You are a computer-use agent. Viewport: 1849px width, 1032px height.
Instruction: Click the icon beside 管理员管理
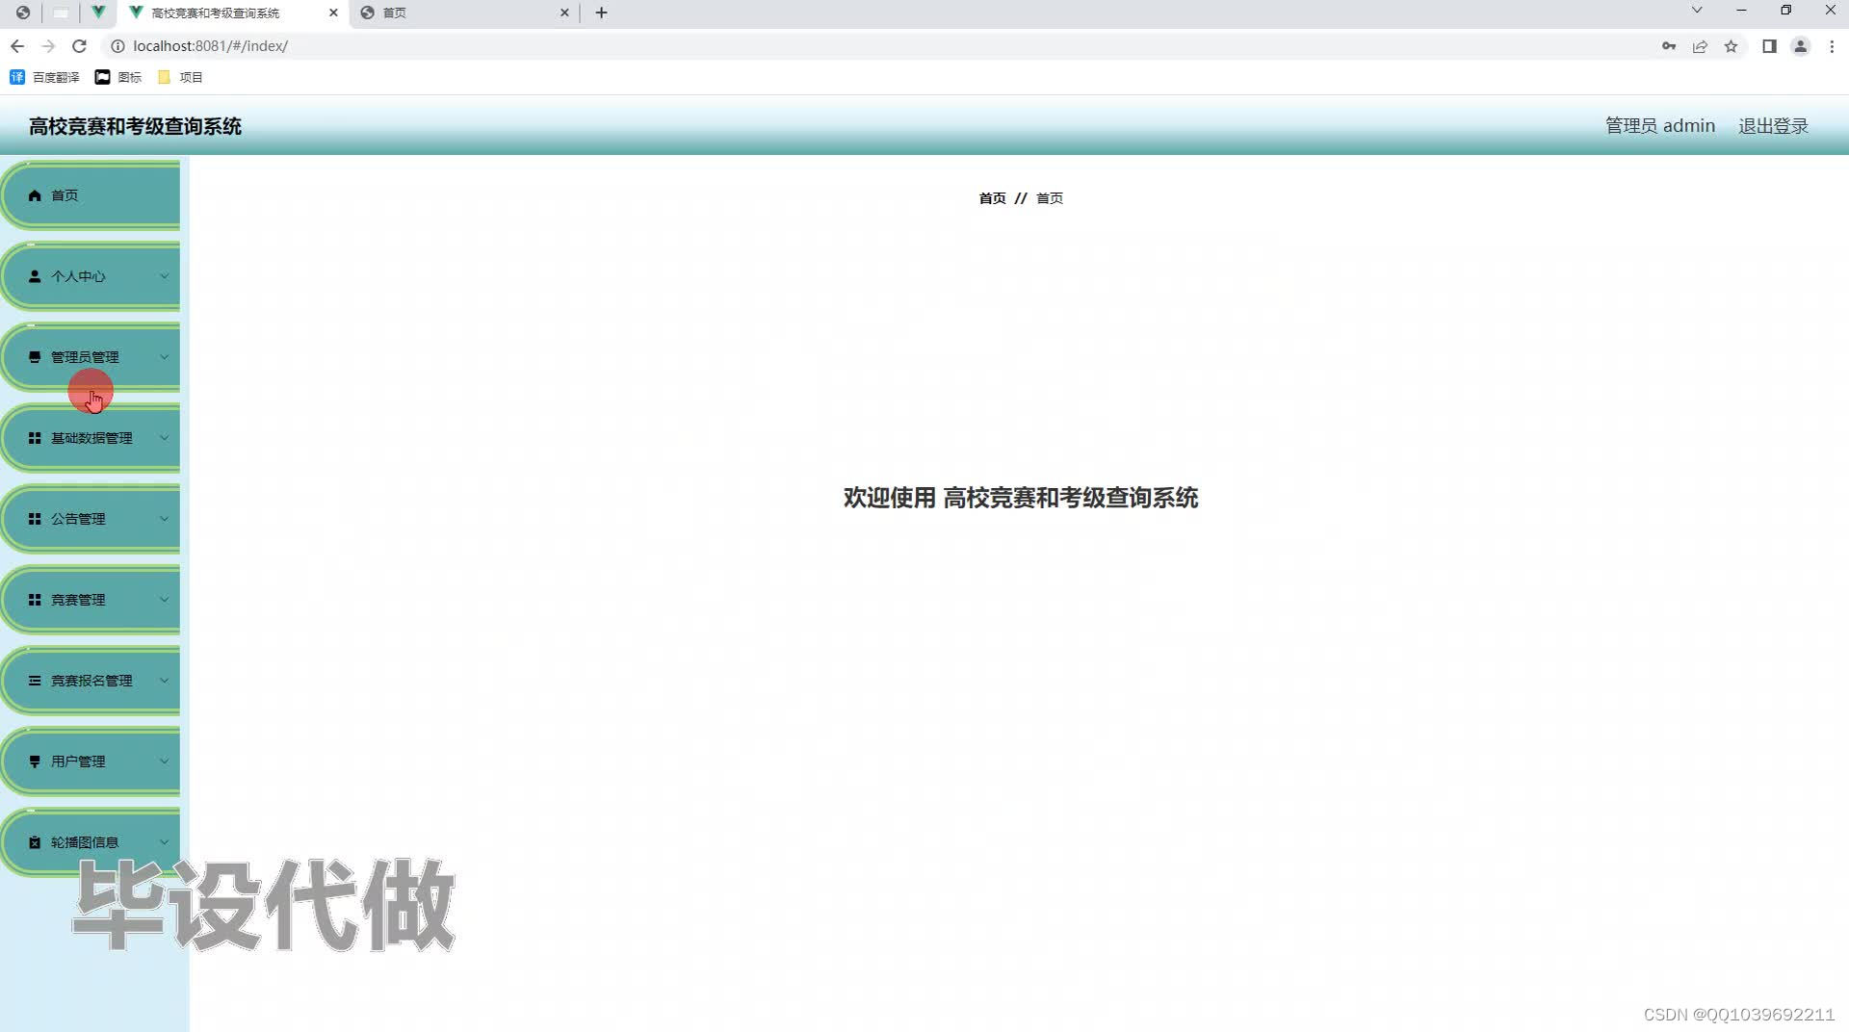[35, 357]
